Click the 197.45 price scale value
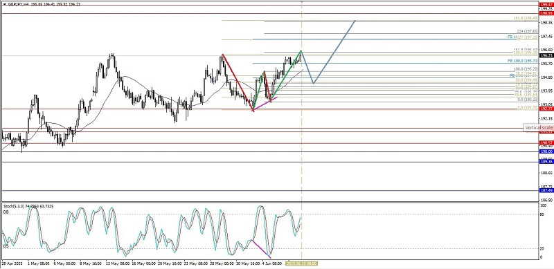Viewport: 554px width, 269px height. [546, 37]
